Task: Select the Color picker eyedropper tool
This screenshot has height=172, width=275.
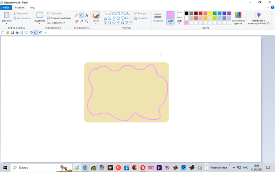Action: tap(81, 21)
